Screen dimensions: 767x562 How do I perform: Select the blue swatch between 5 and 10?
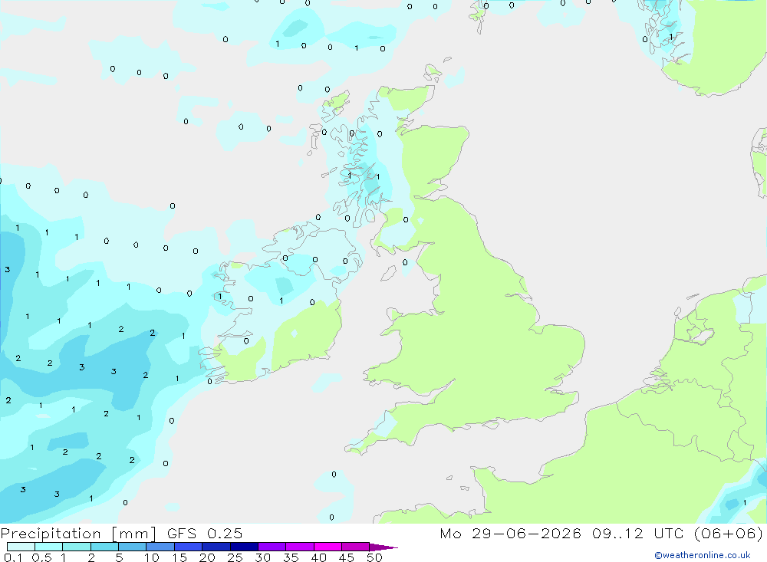133,547
